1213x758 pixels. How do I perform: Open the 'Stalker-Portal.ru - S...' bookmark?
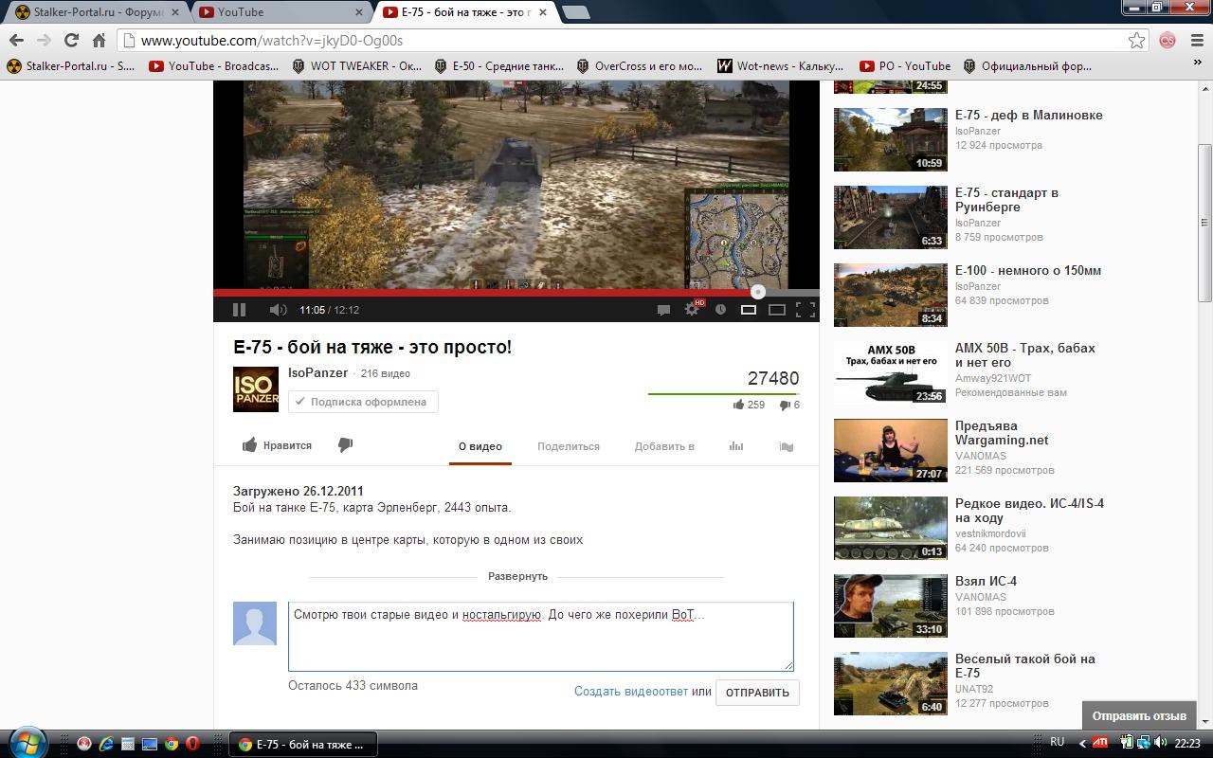(x=71, y=66)
